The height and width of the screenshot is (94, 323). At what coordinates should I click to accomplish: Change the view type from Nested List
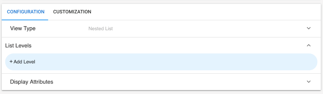pyautogui.click(x=161, y=29)
